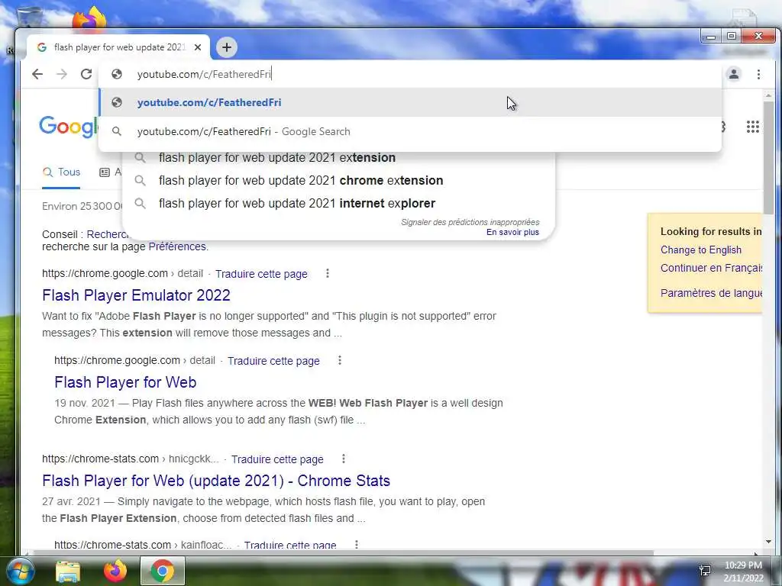Viewport: 782px width, 586px height.
Task: Open options dots for Flash Player for Web result
Action: [x=340, y=360]
